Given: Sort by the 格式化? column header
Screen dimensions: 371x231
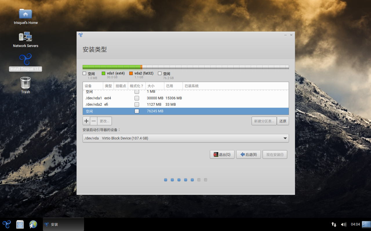Looking at the screenshot, I should click(137, 86).
